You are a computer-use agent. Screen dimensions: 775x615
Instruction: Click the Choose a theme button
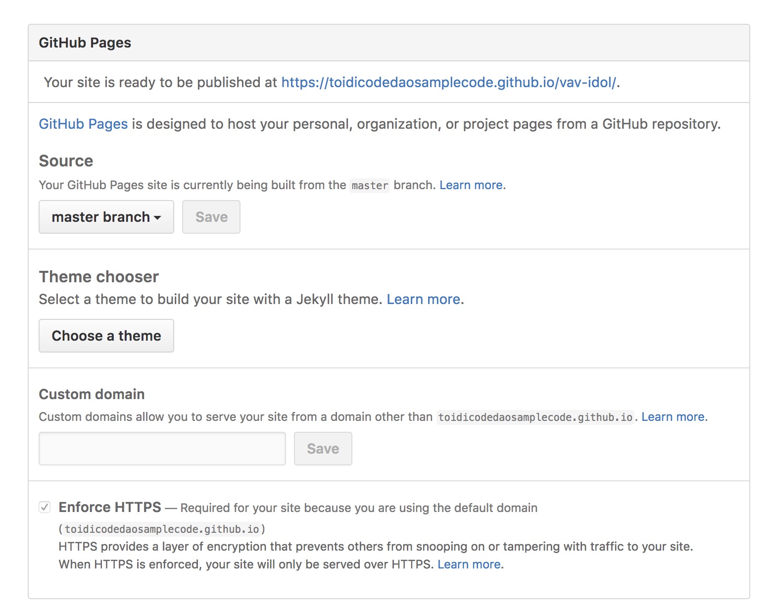[x=106, y=336]
